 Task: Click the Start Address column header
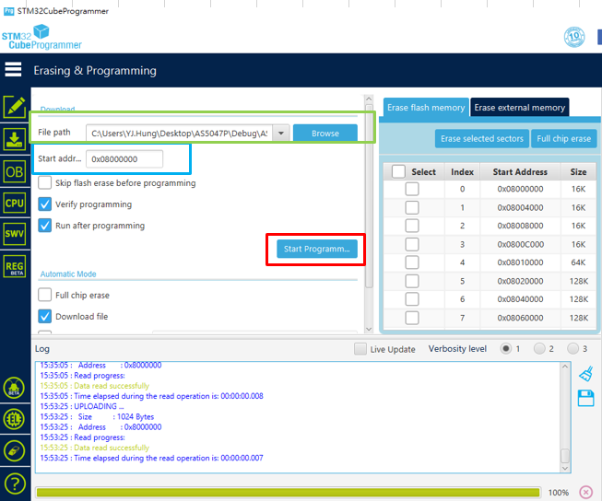click(520, 172)
